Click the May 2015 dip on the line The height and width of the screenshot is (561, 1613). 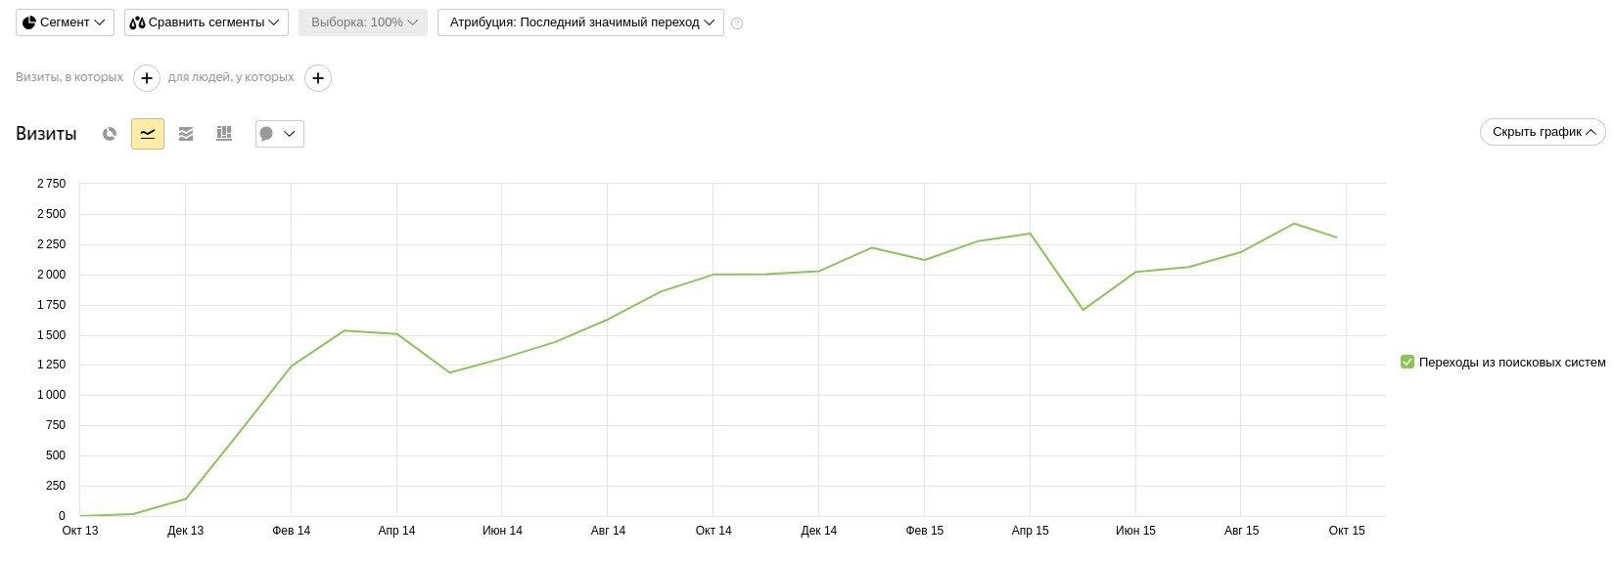[x=1083, y=310]
